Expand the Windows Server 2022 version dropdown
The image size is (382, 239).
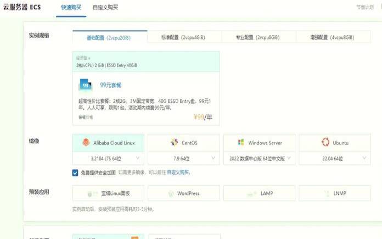288,158
